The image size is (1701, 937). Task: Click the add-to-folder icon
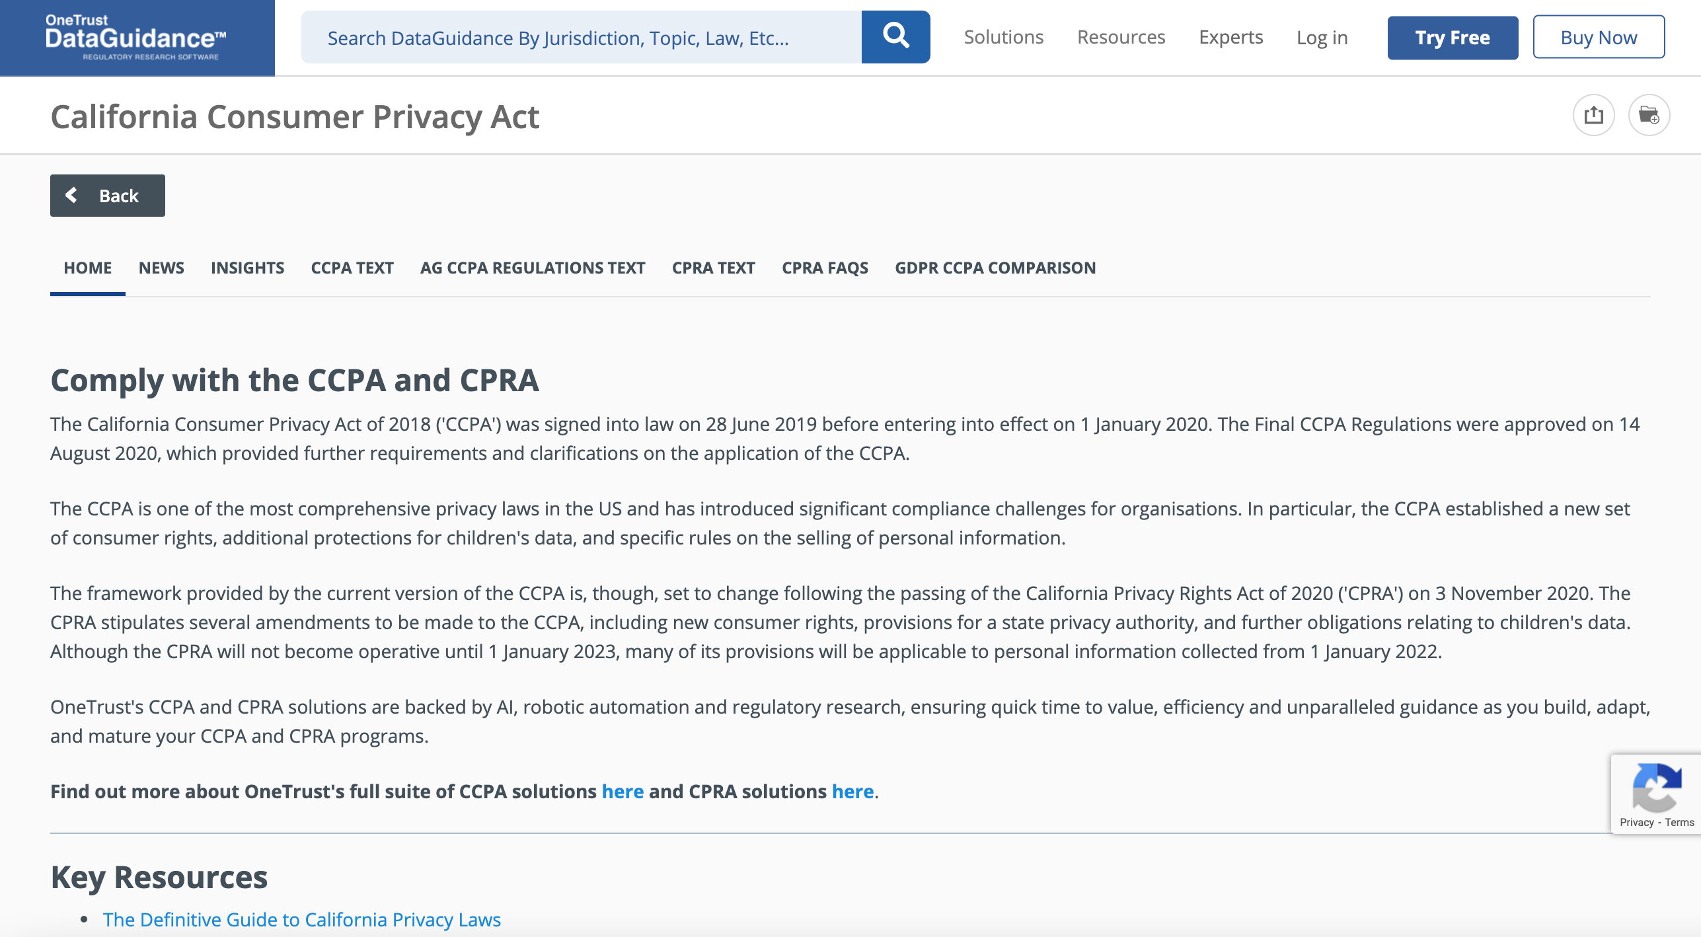click(1649, 115)
